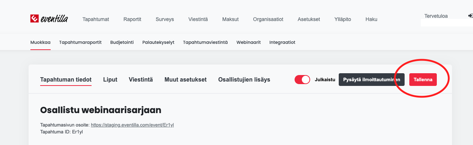This screenshot has height=145, width=473.
Task: Open the Budjetointi subtab
Action: [122, 42]
